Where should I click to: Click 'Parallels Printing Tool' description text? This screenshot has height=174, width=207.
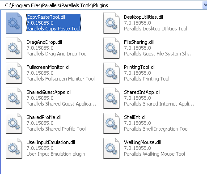(x=147, y=79)
